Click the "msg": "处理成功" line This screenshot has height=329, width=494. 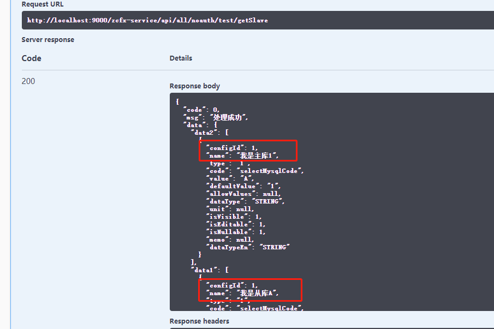[216, 117]
